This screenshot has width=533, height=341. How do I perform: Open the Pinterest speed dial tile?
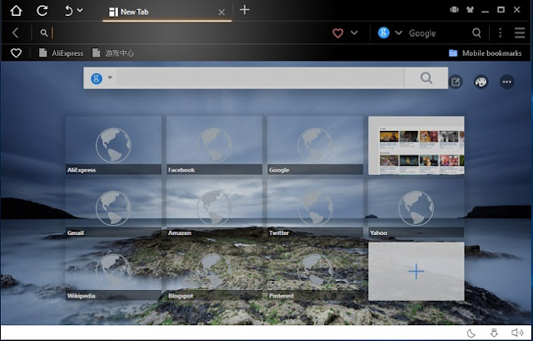[315, 271]
